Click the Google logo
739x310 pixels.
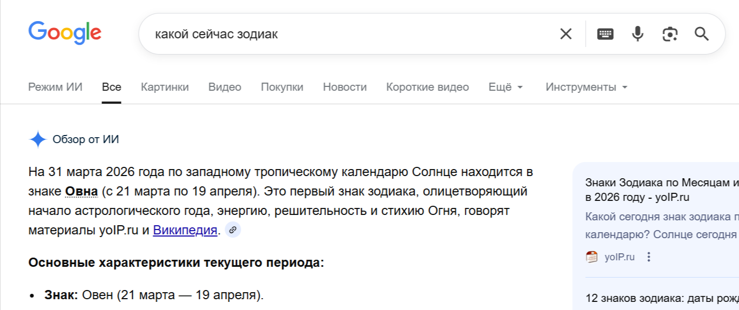(65, 32)
